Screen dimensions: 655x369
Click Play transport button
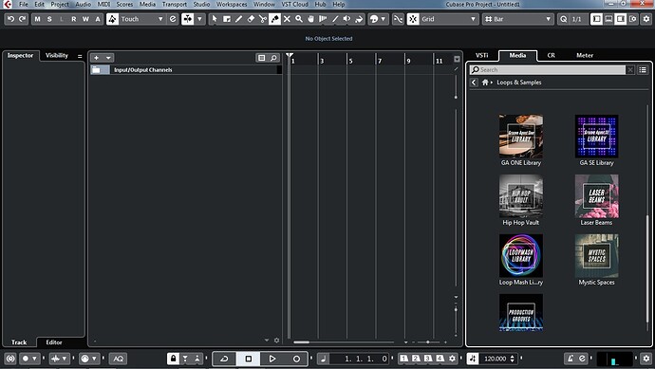pos(271,359)
